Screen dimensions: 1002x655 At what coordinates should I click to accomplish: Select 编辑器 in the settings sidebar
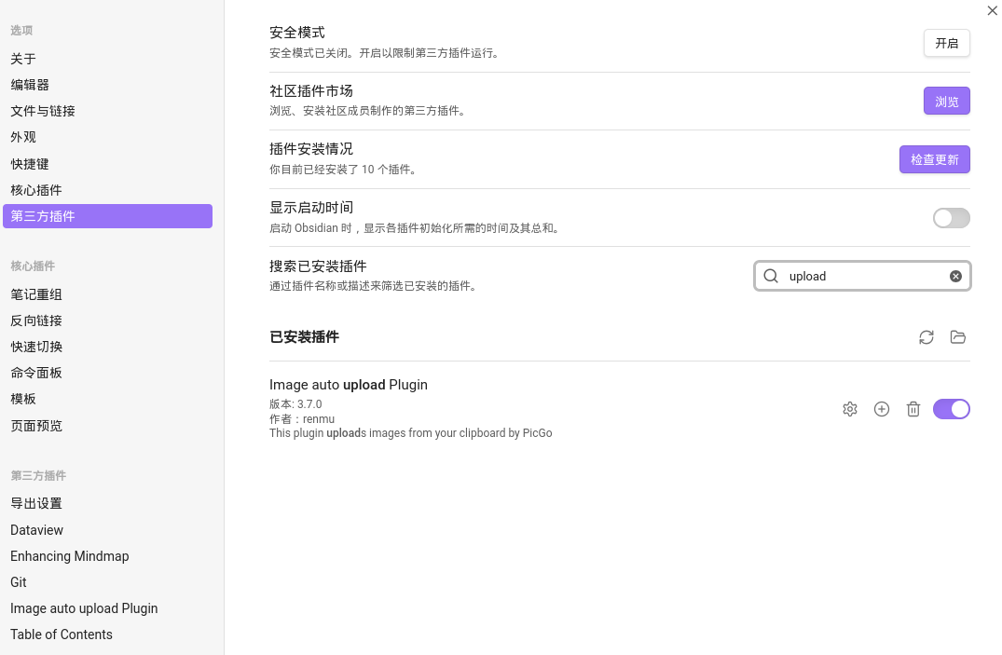point(30,85)
